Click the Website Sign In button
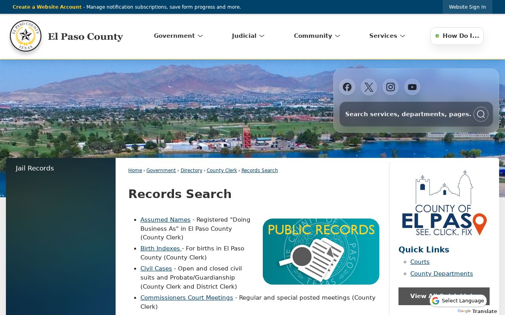Viewport: 505px width, 315px height. coord(467,7)
